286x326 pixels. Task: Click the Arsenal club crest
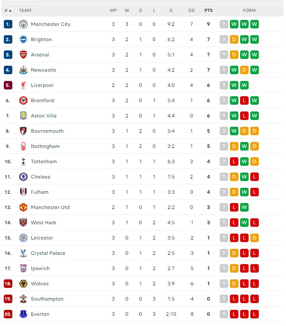tap(23, 55)
